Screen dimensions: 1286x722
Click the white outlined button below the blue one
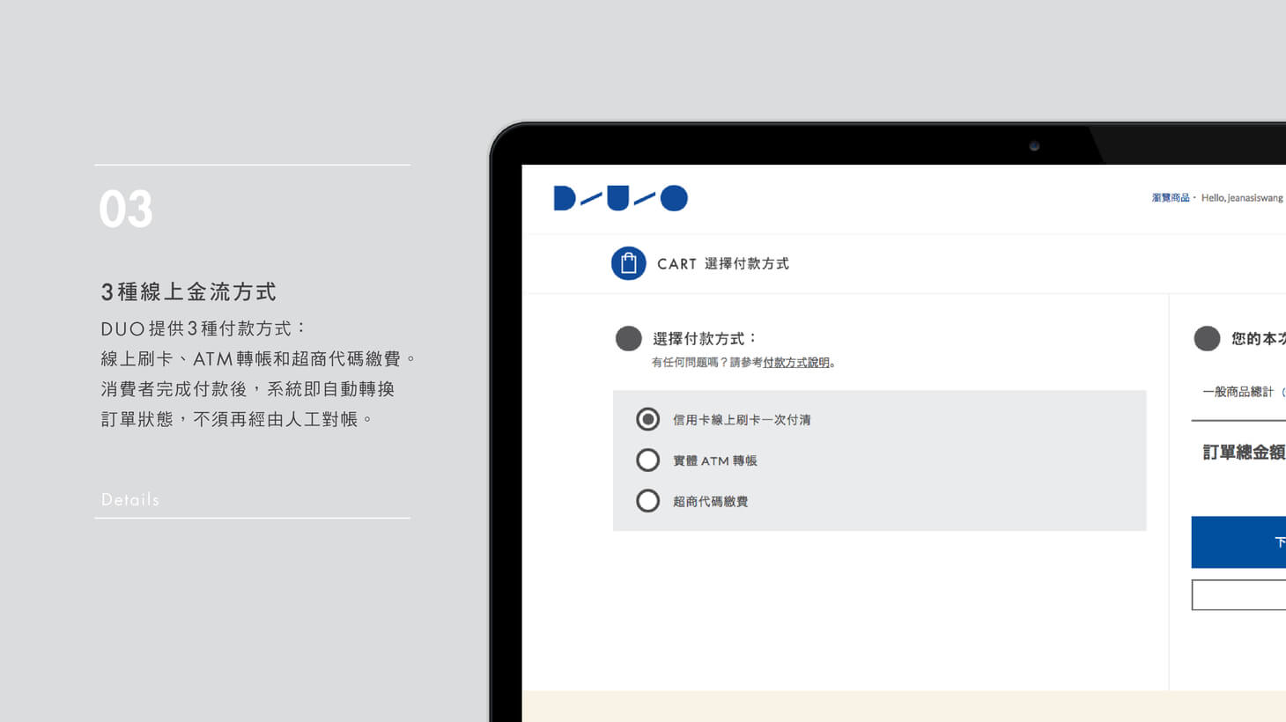coord(1238,595)
